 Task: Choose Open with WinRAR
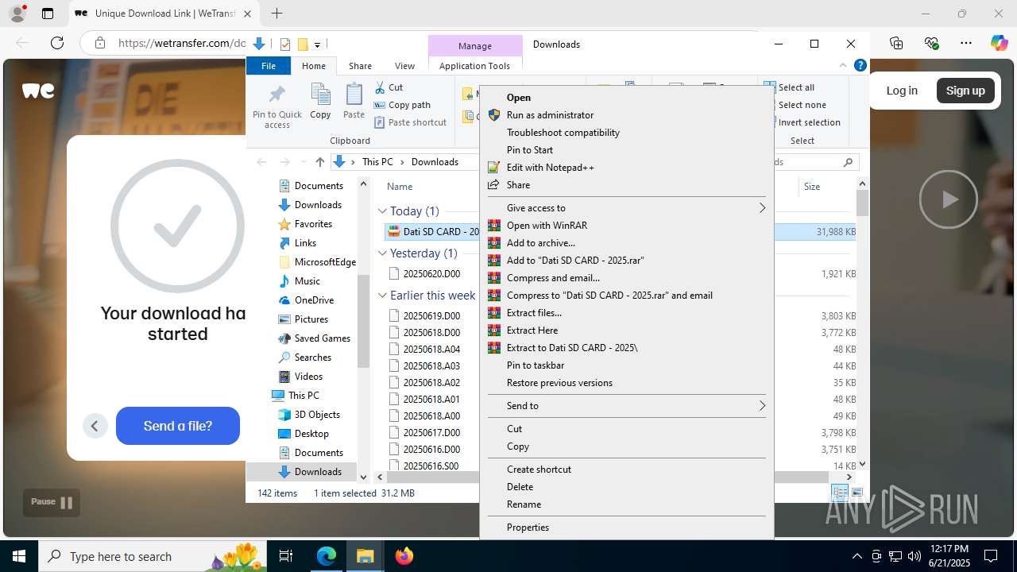[547, 225]
